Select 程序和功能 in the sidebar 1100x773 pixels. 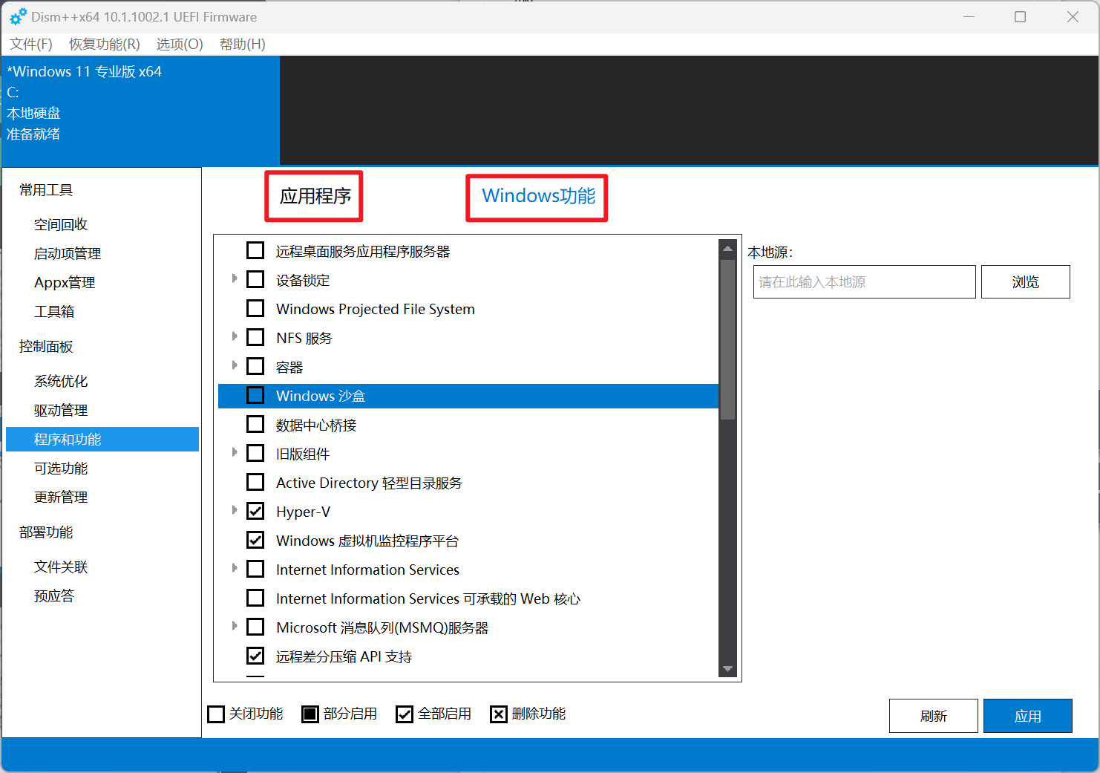point(102,439)
